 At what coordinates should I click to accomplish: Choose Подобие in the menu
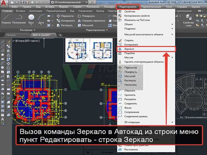click(x=129, y=53)
